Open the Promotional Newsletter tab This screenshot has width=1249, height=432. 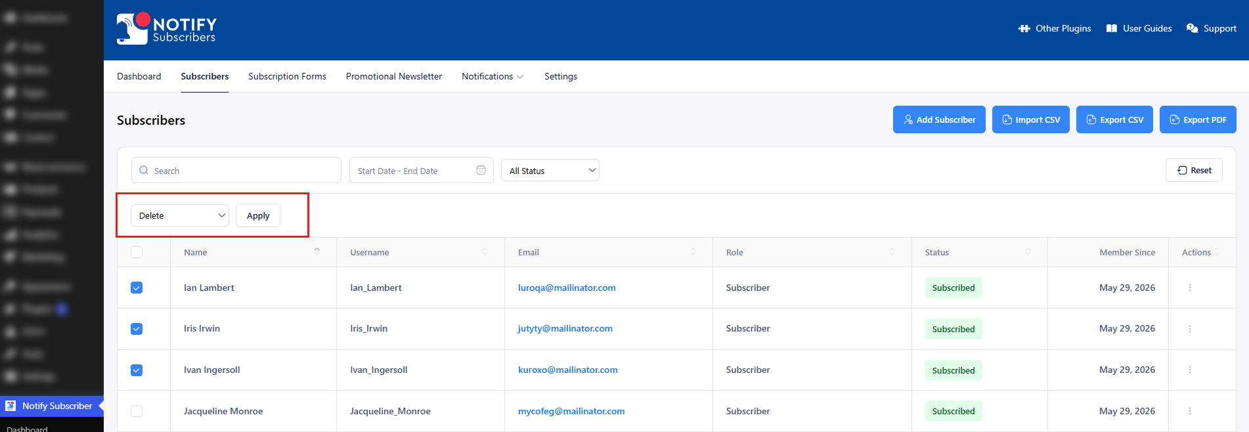394,76
